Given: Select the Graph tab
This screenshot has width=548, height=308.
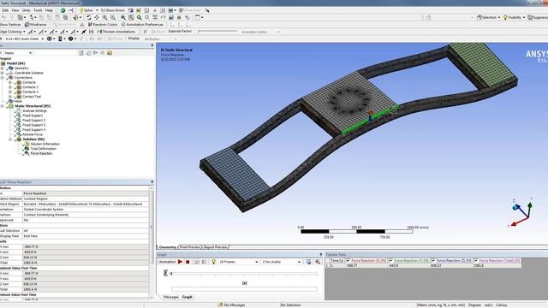Looking at the screenshot, I should [x=188, y=297].
